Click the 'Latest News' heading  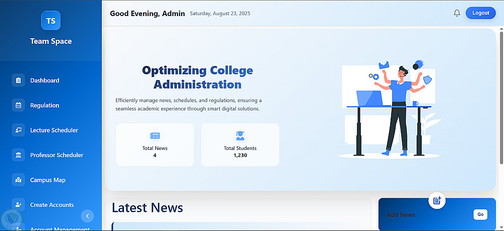[148, 208]
